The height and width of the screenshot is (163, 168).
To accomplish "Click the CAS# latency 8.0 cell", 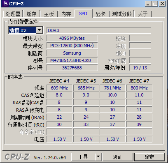I will point(59,95).
